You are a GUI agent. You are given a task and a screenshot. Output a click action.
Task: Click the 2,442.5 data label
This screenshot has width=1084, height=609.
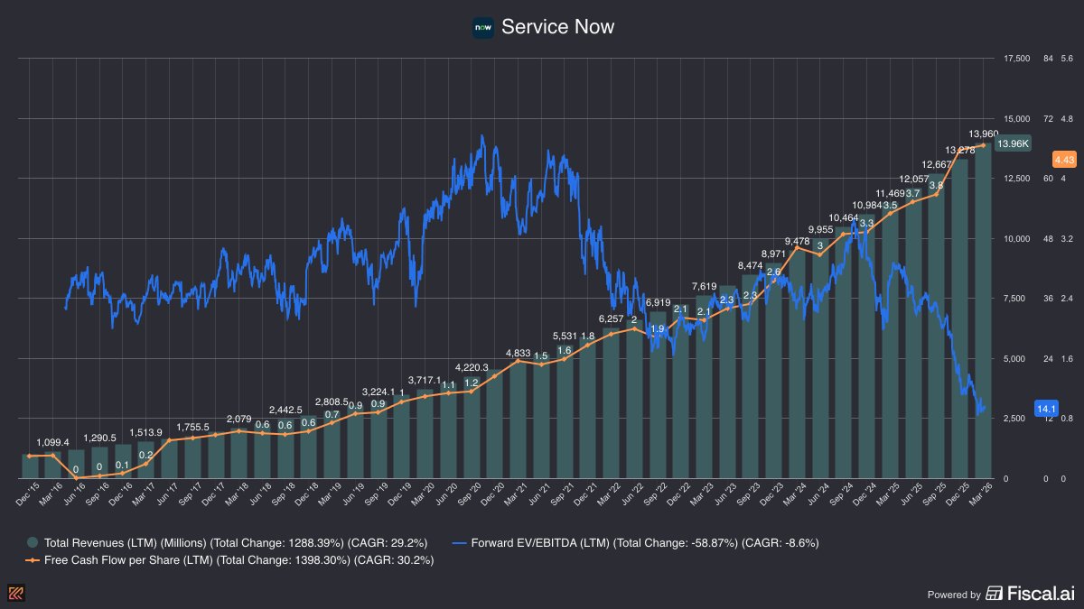[286, 410]
